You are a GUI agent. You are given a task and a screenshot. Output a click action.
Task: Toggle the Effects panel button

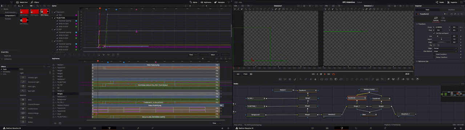35,2
